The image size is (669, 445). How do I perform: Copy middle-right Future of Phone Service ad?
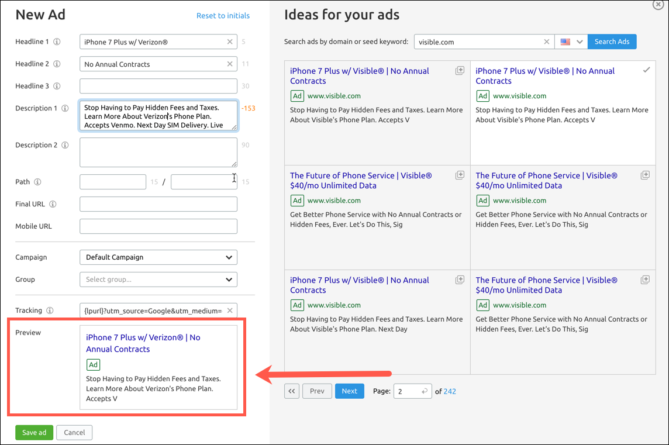click(x=645, y=175)
